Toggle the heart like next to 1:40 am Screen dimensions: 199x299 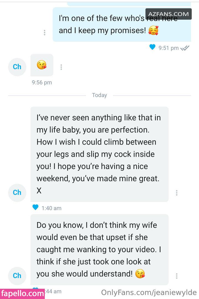click(35, 207)
